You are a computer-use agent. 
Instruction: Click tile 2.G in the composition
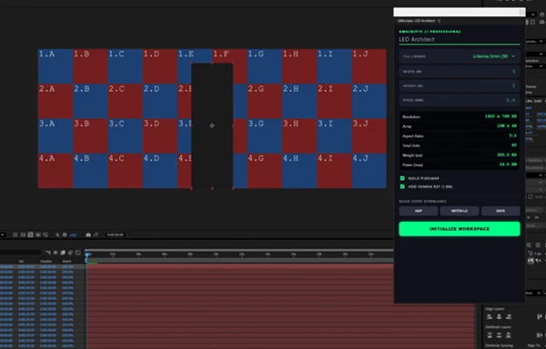point(264,101)
